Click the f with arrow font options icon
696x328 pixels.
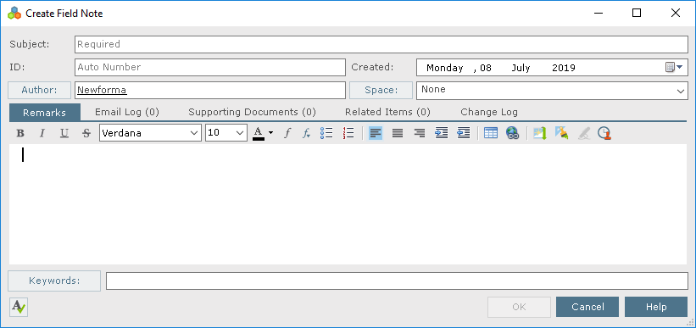point(306,133)
